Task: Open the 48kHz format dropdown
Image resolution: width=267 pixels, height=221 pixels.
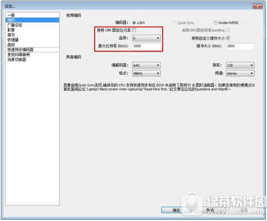Action: (146, 73)
